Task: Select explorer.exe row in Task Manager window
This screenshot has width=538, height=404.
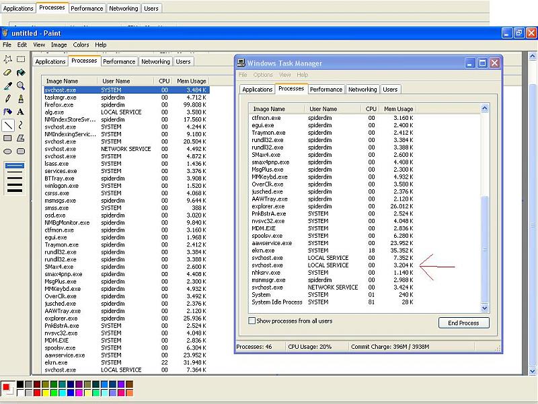Action: coord(332,207)
